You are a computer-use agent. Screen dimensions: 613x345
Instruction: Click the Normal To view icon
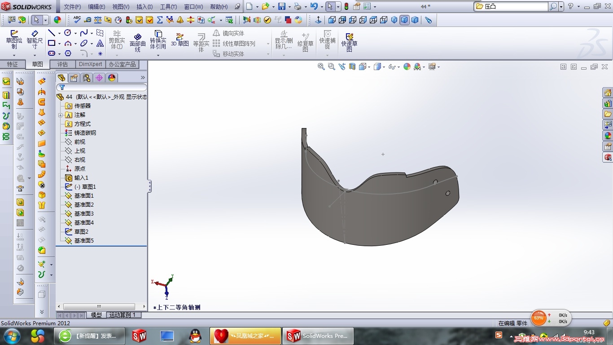tap(319, 20)
